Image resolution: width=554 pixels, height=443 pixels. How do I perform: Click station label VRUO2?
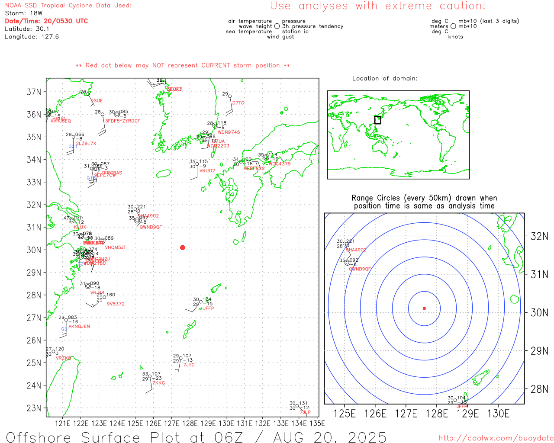pos(207,171)
